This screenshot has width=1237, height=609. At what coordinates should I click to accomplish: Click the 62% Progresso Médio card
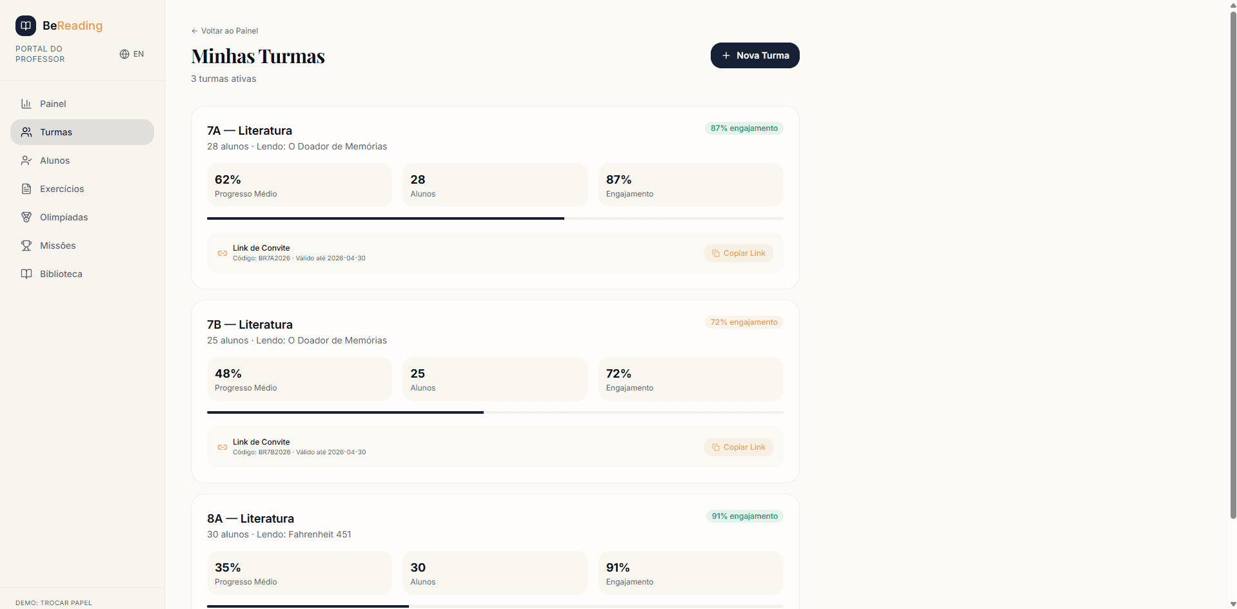point(299,185)
